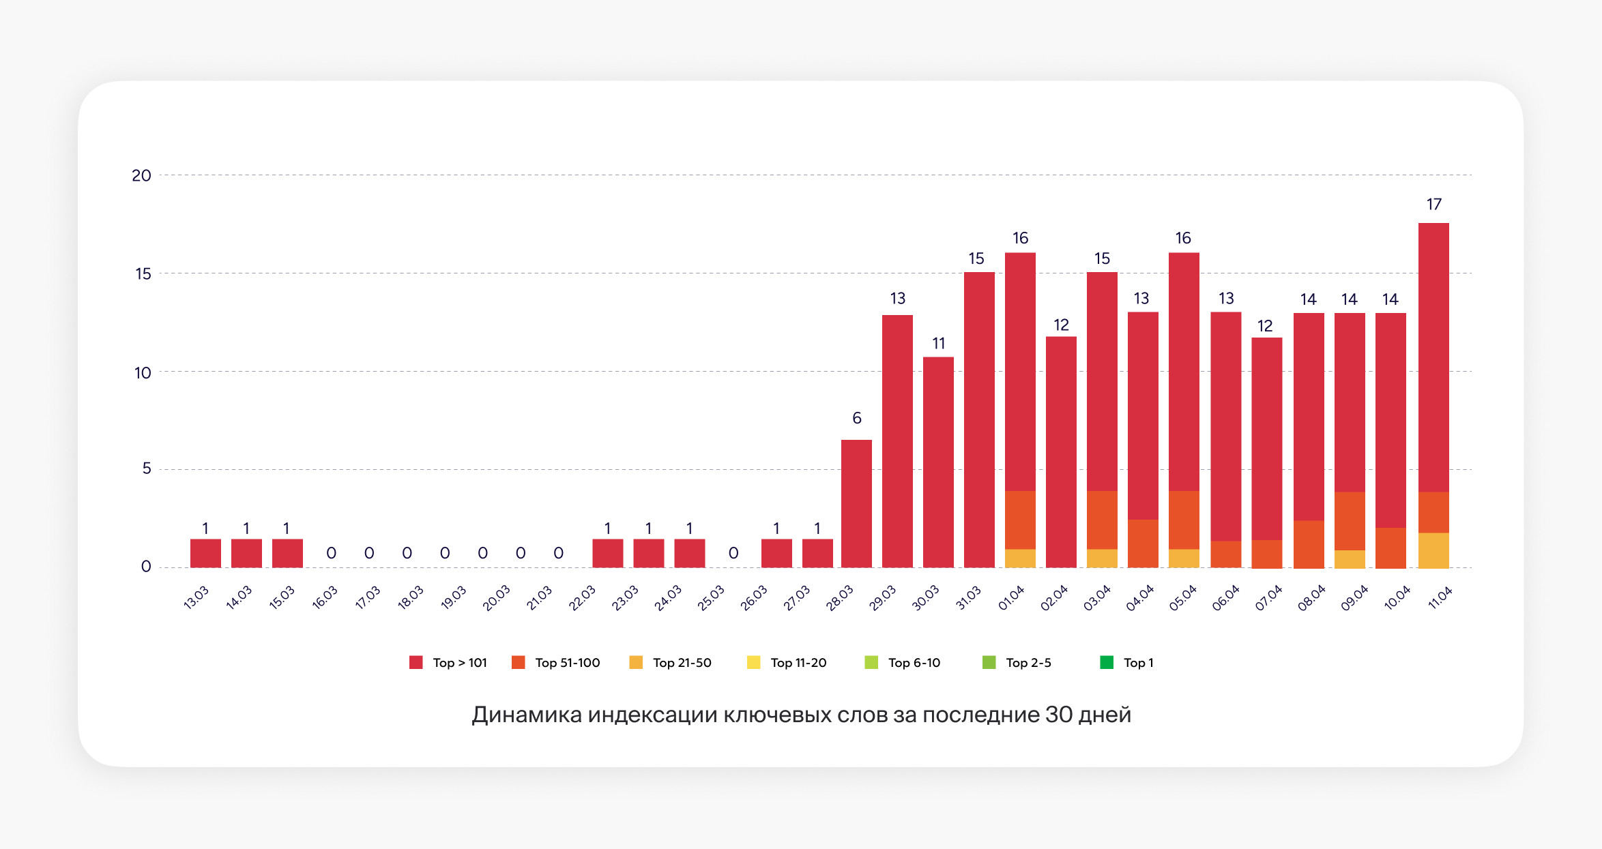
Task: Toggle the "Top 11-20" legend label
Action: pos(798,663)
